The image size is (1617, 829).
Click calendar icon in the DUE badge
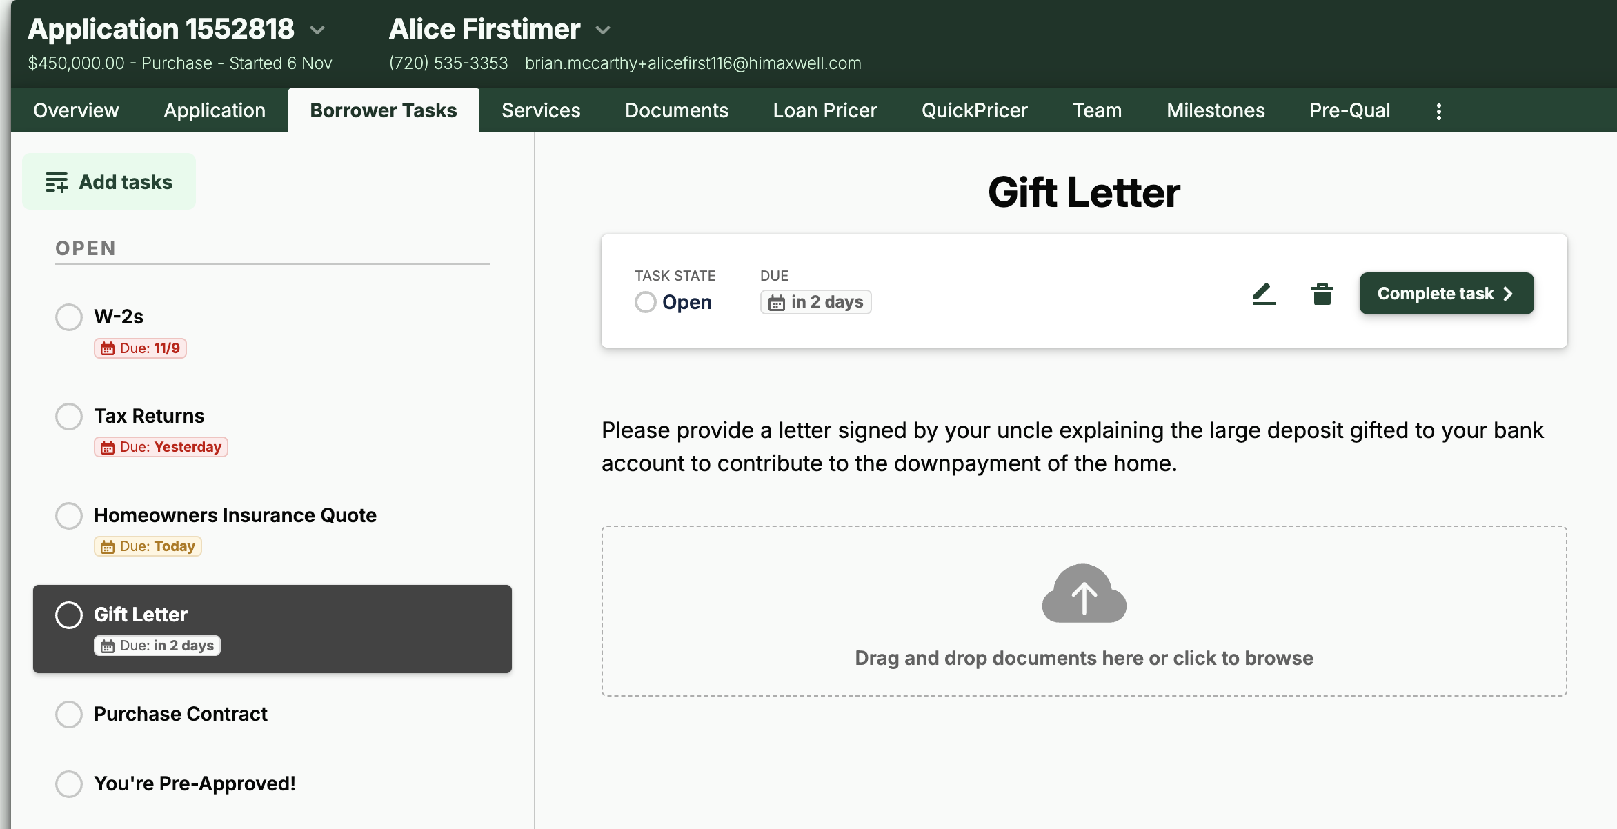(x=777, y=303)
